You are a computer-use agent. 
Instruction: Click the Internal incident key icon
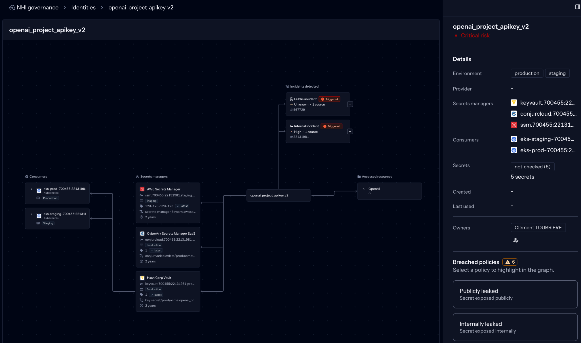(291, 126)
